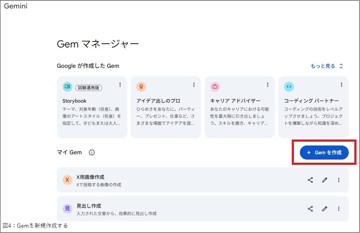Click the コーディング パートナー code icon
The height and width of the screenshot is (233, 360).
pos(289,86)
